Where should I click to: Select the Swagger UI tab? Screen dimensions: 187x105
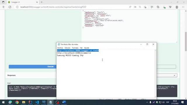point(23,2)
